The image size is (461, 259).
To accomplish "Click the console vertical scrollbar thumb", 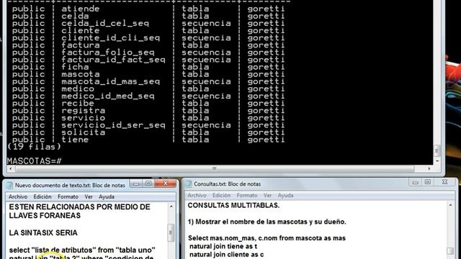I will pyautogui.click(x=437, y=151).
